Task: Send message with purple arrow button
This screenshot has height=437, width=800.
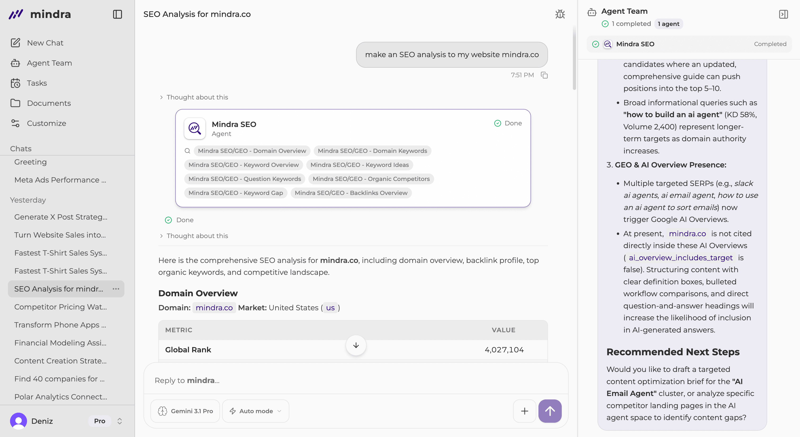Action: pos(550,411)
